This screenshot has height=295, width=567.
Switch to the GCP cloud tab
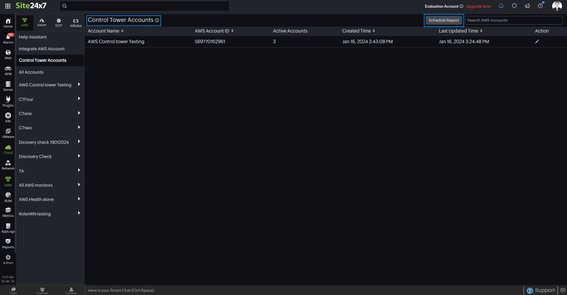pyautogui.click(x=59, y=22)
